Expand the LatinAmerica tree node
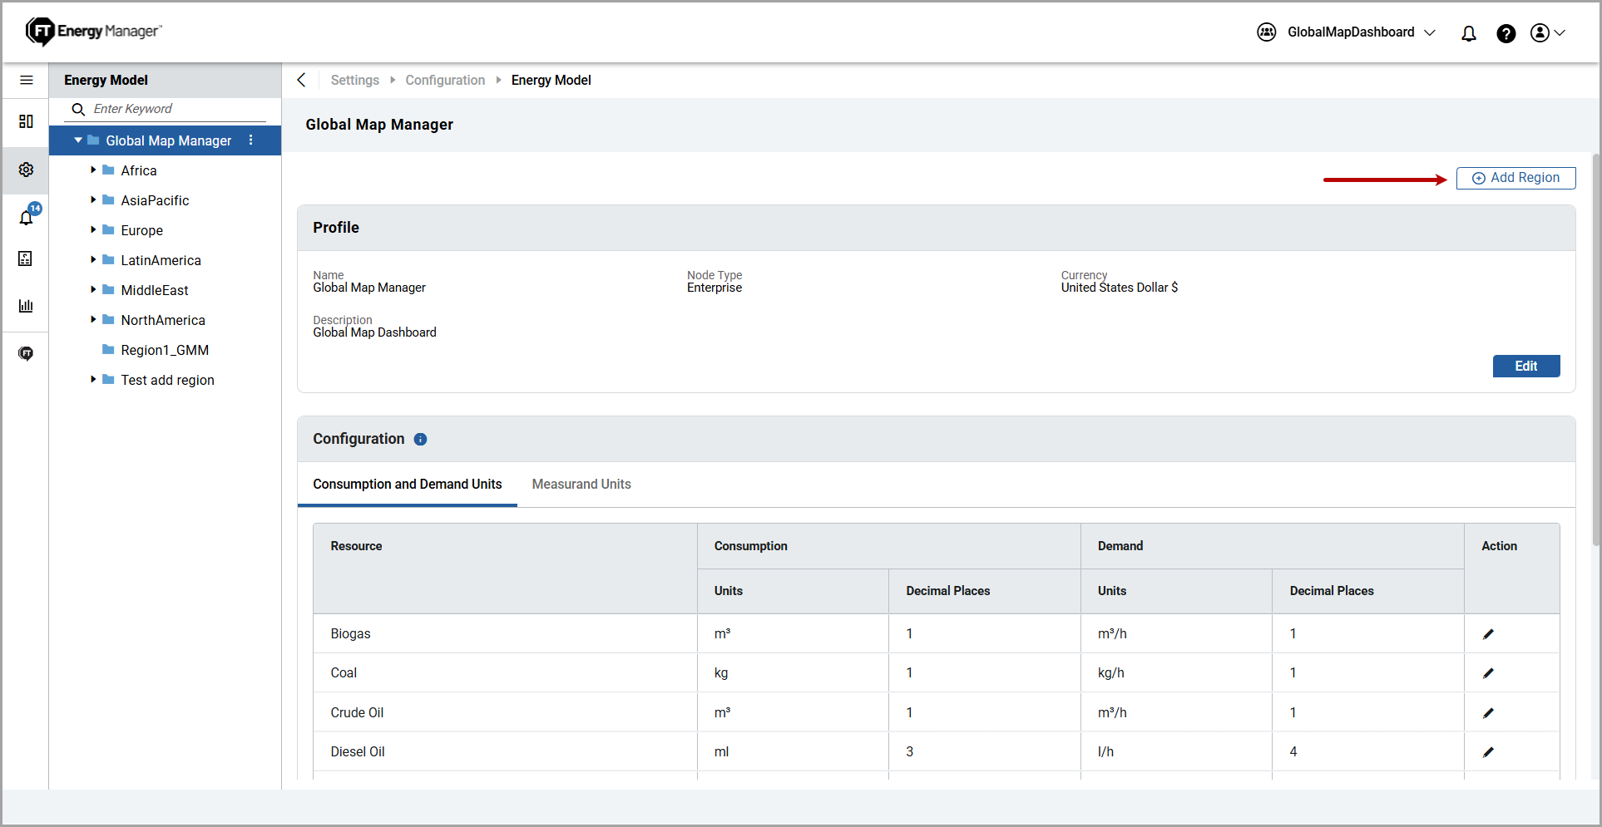Image resolution: width=1602 pixels, height=827 pixels. 93,259
